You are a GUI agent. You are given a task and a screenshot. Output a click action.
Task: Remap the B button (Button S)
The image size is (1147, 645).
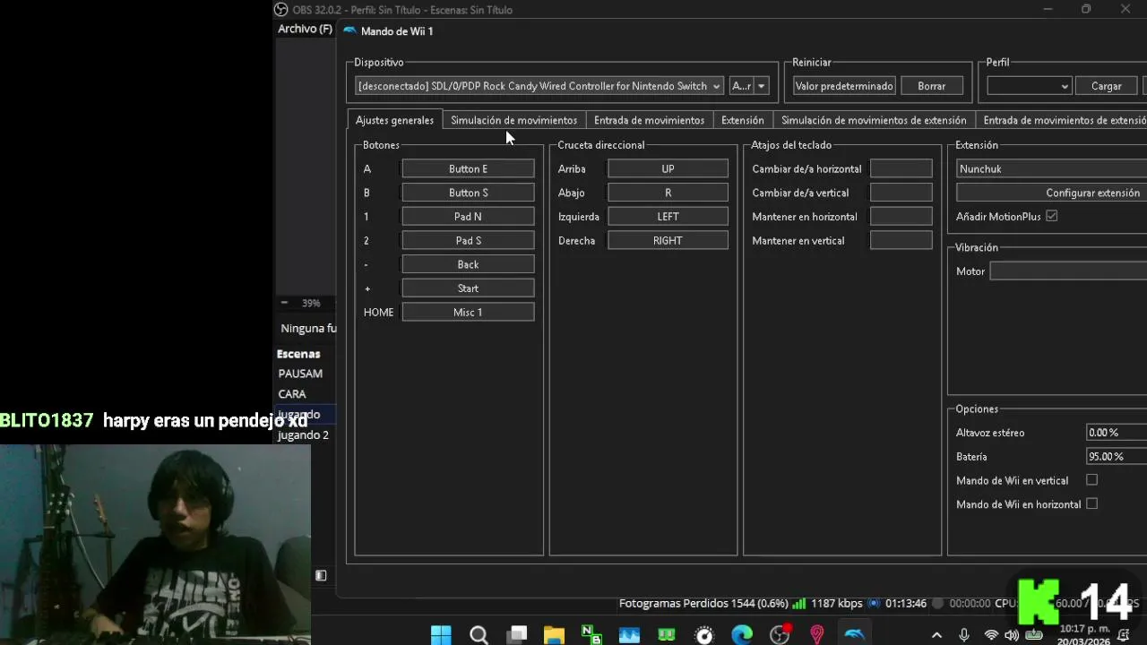pos(468,193)
